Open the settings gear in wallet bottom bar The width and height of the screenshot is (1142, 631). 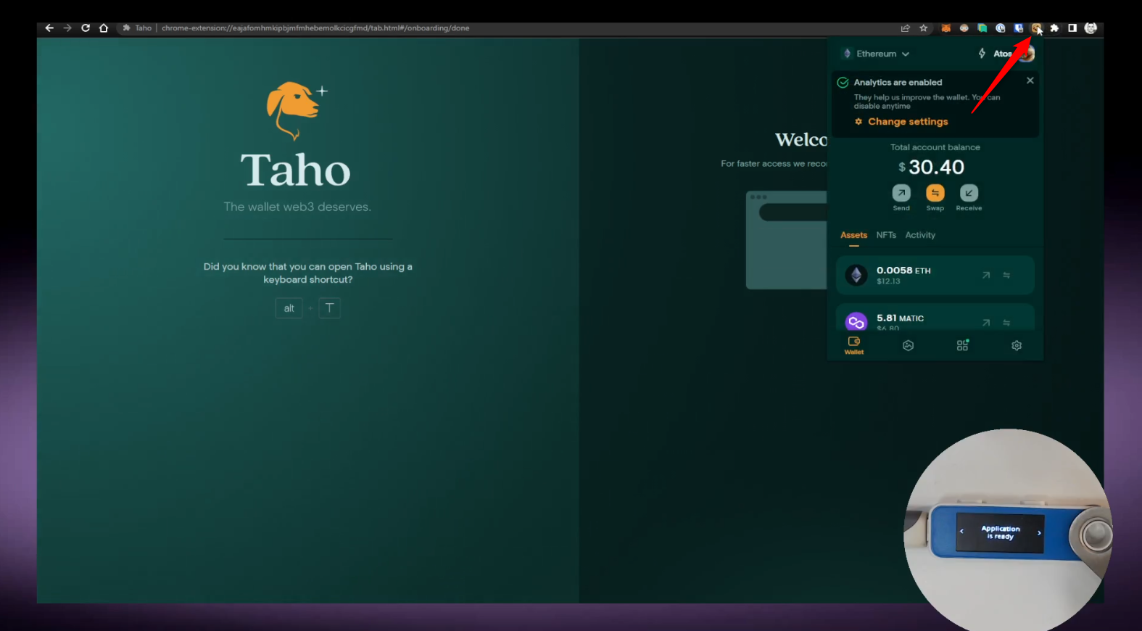(x=1017, y=346)
